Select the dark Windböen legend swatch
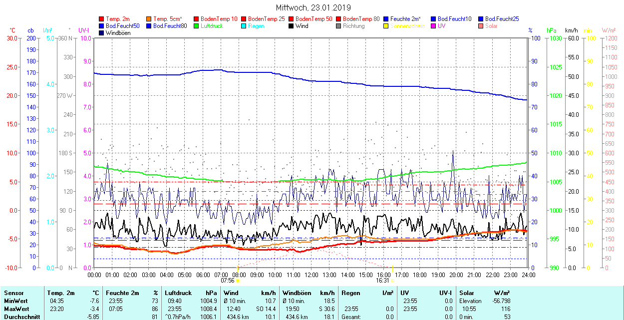Image resolution: width=624 pixels, height=320 pixels. point(101,33)
